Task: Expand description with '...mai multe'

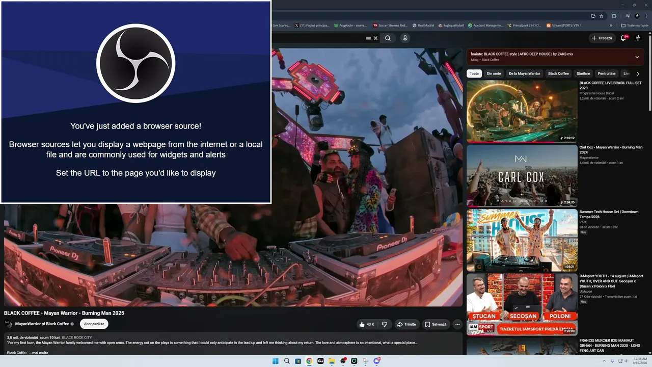Action: pyautogui.click(x=39, y=353)
